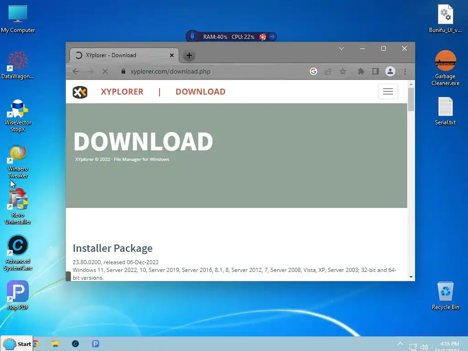Click the address bar URL
Viewport: 468px width, 351px height.
pyautogui.click(x=170, y=72)
